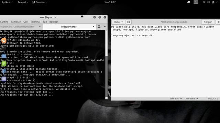
Task: Open the Sunting menu in terminal
Action: tap(4, 22)
